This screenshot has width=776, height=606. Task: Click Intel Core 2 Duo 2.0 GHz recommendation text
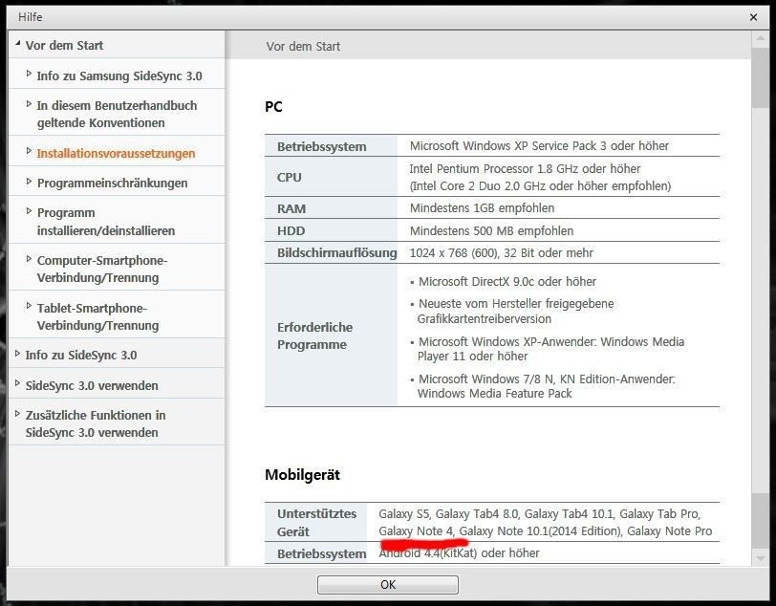(x=540, y=186)
